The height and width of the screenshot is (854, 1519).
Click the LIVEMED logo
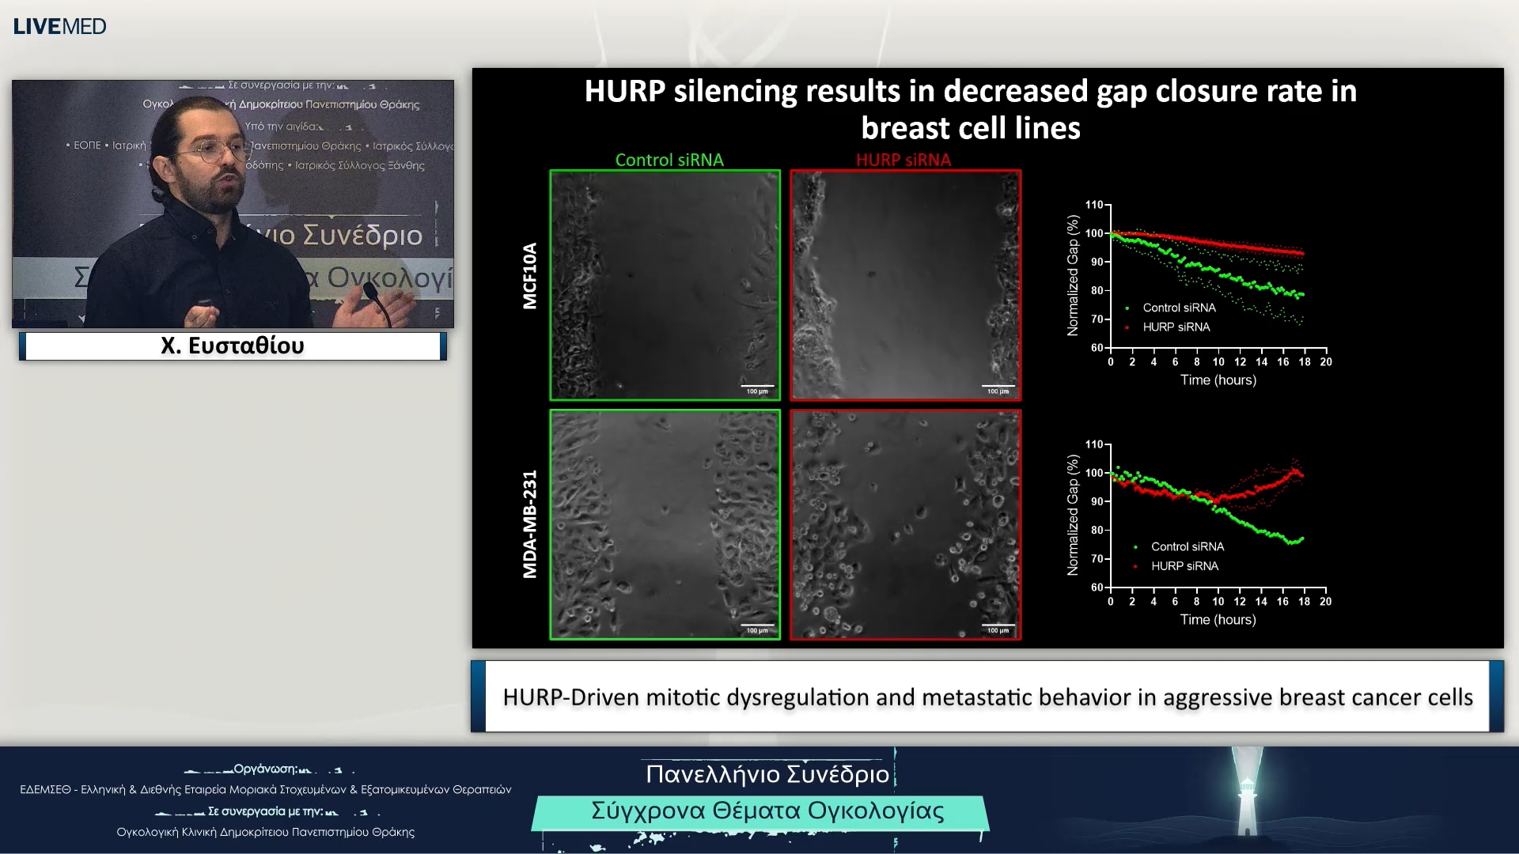tap(59, 26)
